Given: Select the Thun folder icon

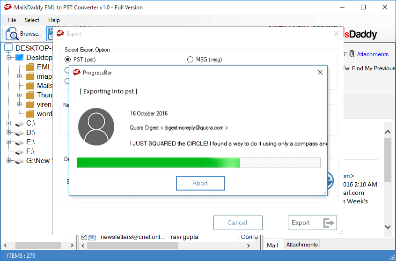Looking at the screenshot, I should tap(30, 95).
